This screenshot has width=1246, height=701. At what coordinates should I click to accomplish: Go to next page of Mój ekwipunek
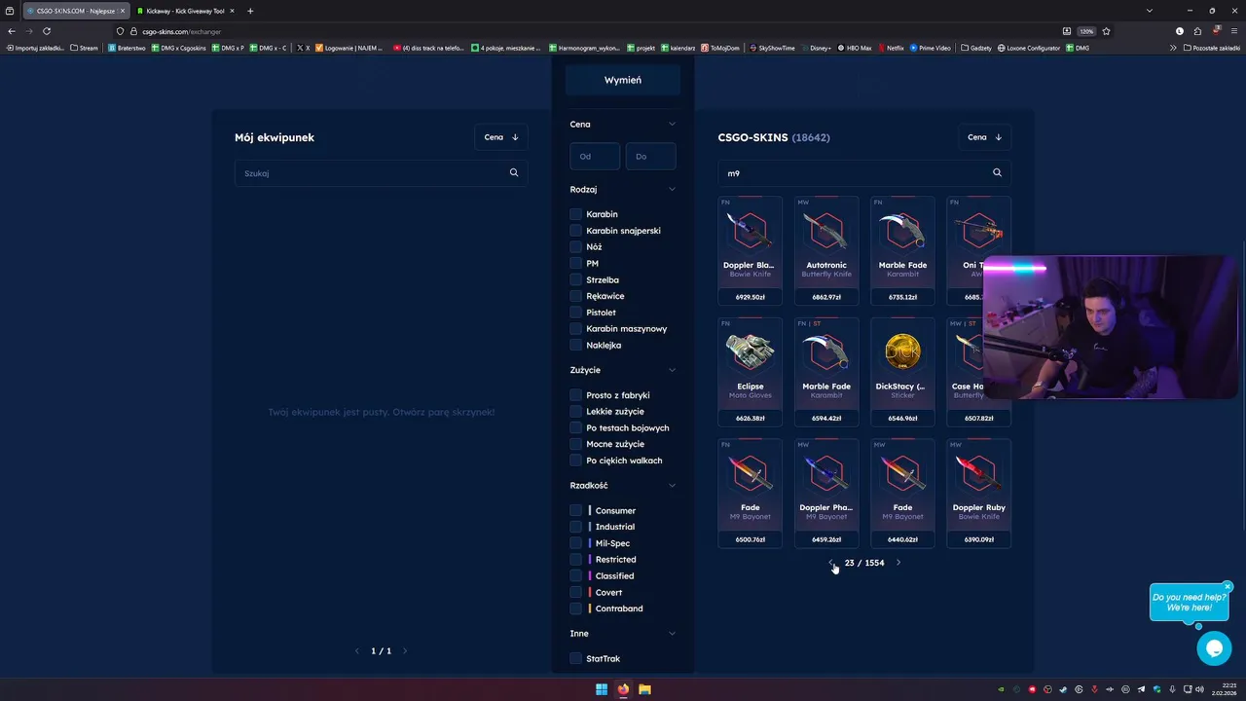(405, 650)
